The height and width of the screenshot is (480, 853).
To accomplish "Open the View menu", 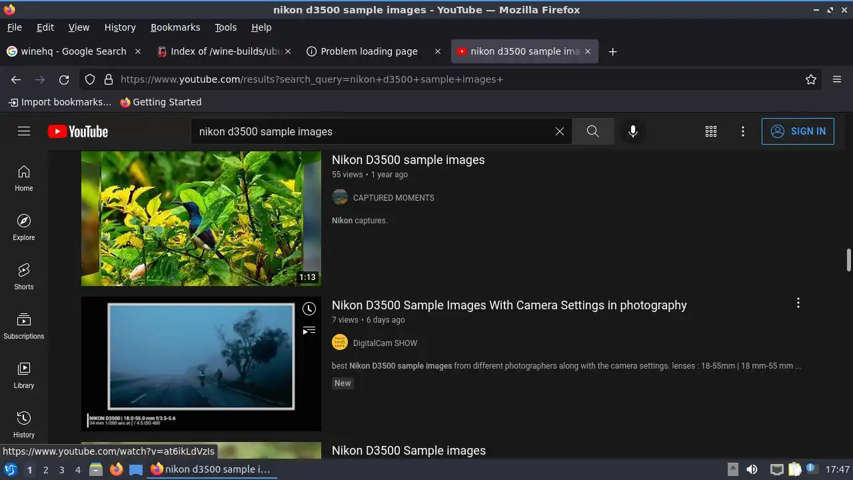I will pyautogui.click(x=79, y=27).
